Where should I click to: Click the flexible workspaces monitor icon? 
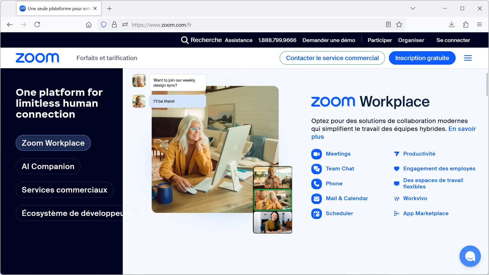[397, 184]
